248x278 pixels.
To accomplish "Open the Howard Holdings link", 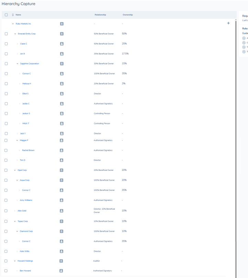I will pos(25,261).
